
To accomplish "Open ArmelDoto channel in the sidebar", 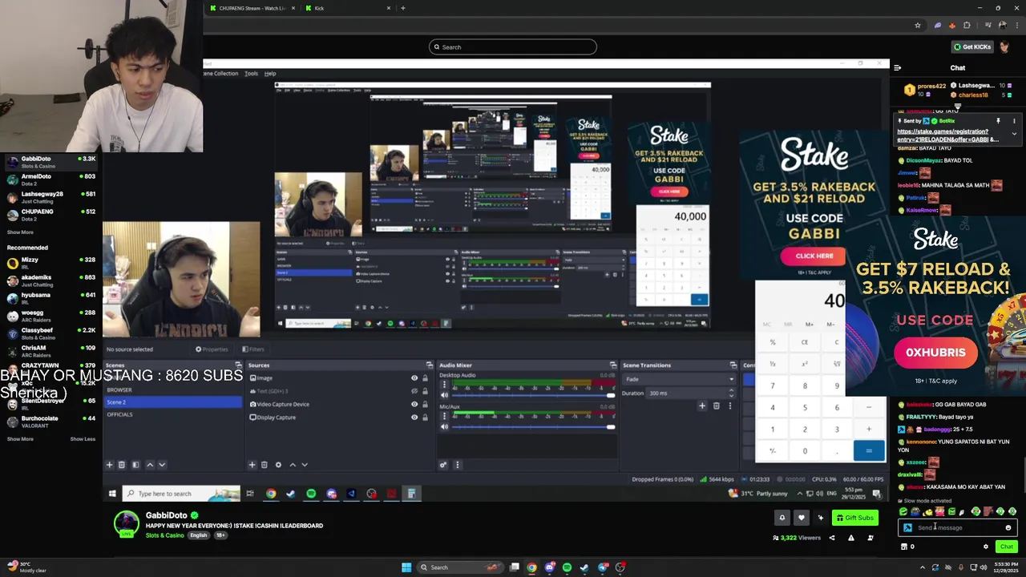I will tap(50, 180).
